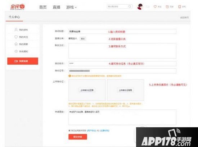Click the 全民TV logo

coord(17,7)
